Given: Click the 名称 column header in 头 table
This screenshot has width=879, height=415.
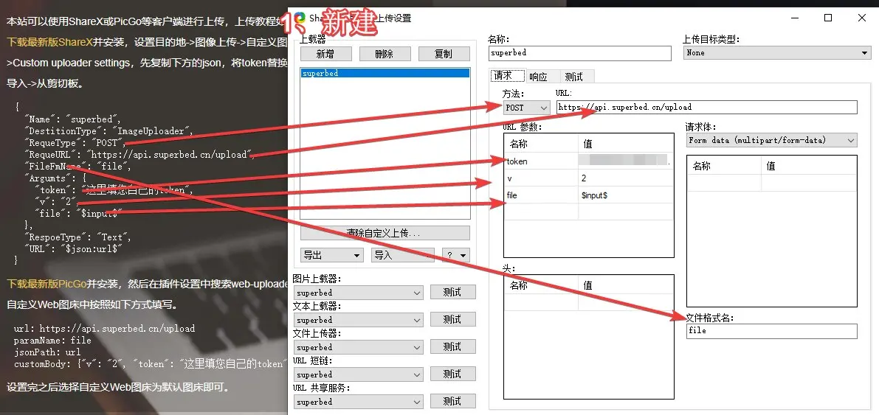Looking at the screenshot, I should [541, 285].
